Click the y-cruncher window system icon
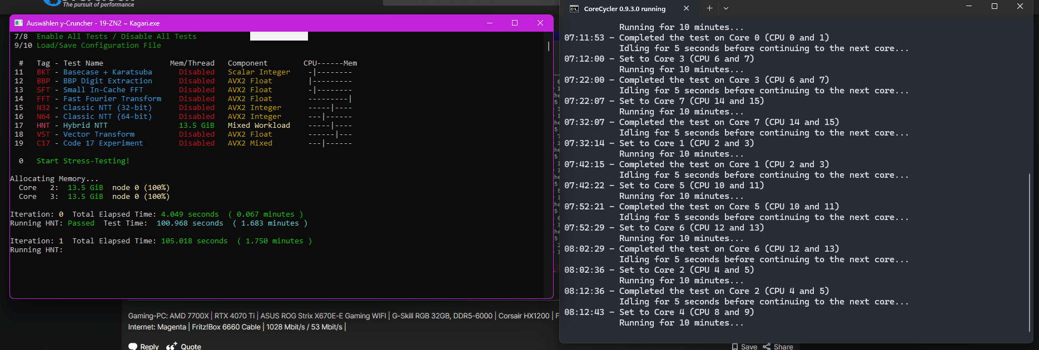Screen dimensions: 1039x350 (x=18, y=23)
